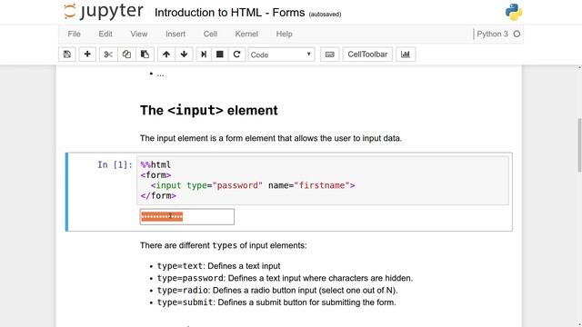This screenshot has width=582, height=327.
Task: Click the (autosaved) status text
Action: [325, 15]
